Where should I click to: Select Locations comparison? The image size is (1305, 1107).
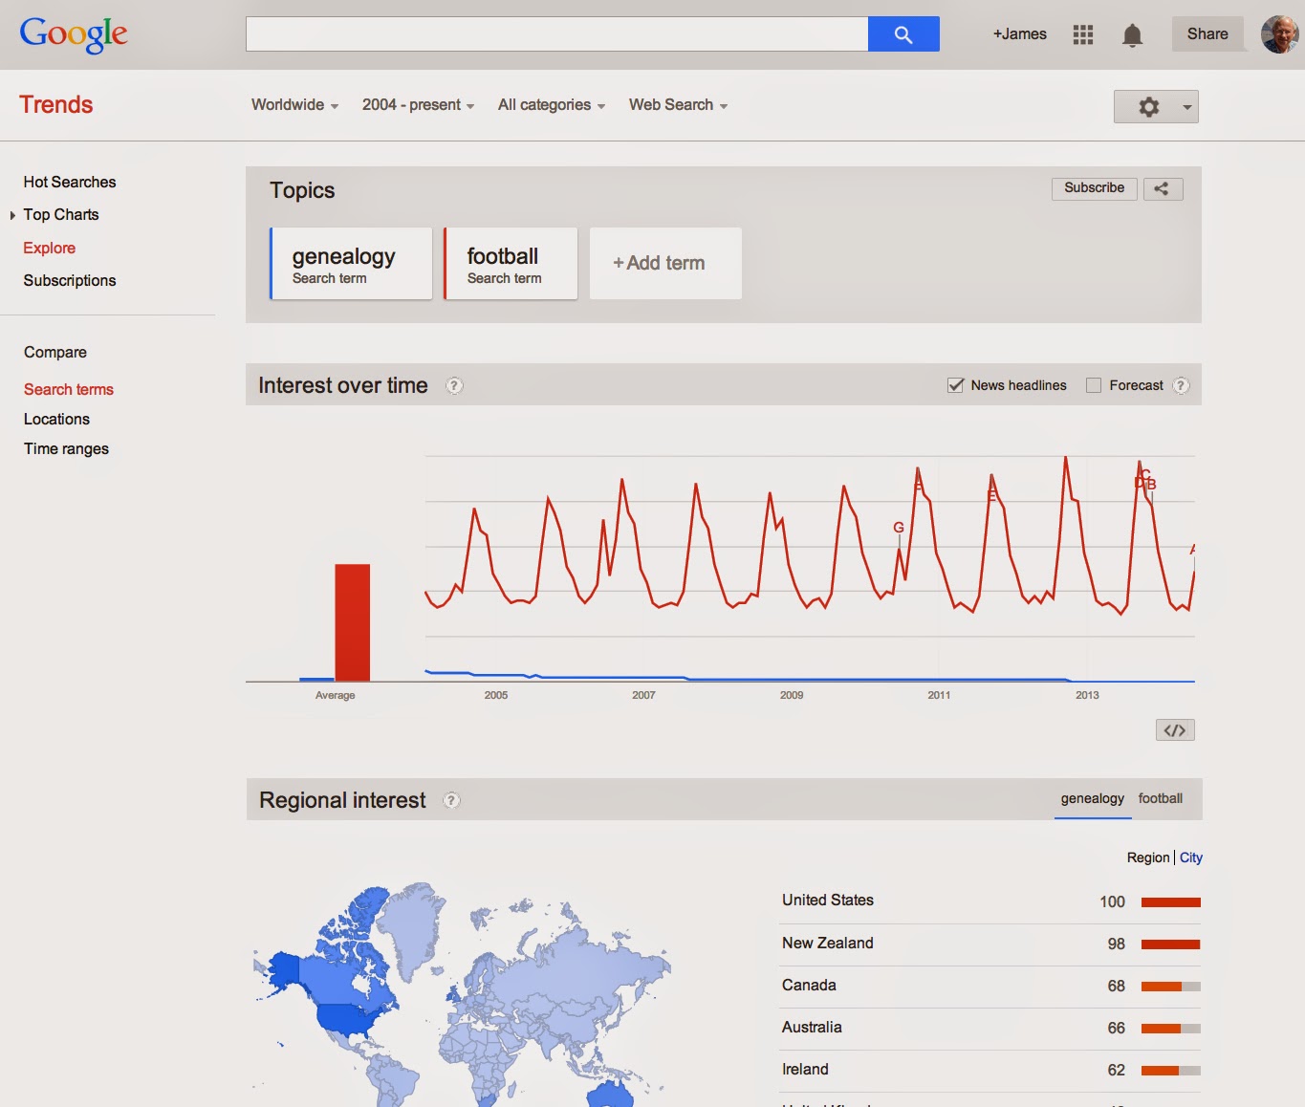pos(56,419)
